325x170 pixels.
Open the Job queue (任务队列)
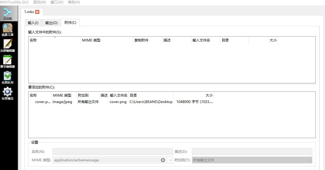(8, 77)
